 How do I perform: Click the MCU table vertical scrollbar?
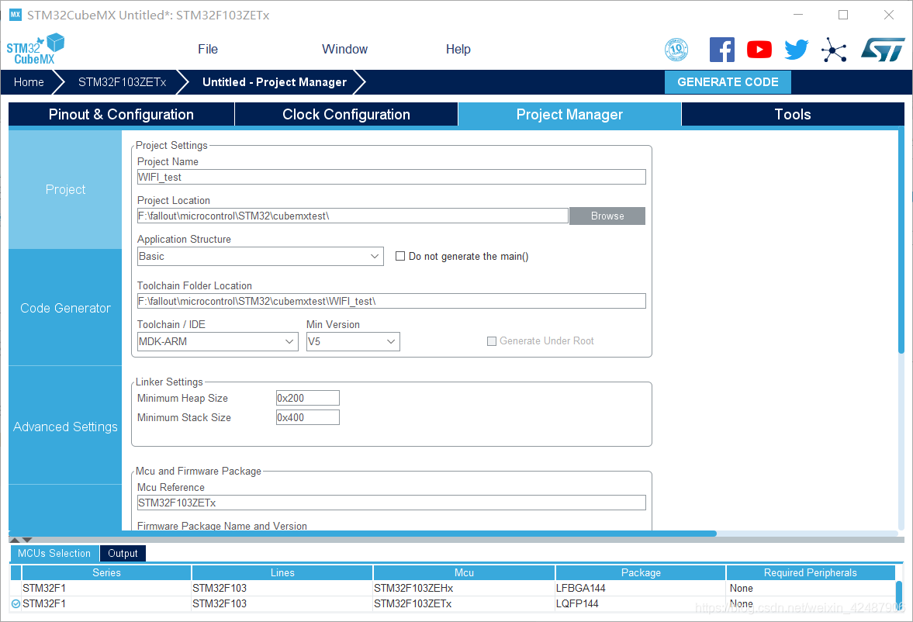coord(899,595)
